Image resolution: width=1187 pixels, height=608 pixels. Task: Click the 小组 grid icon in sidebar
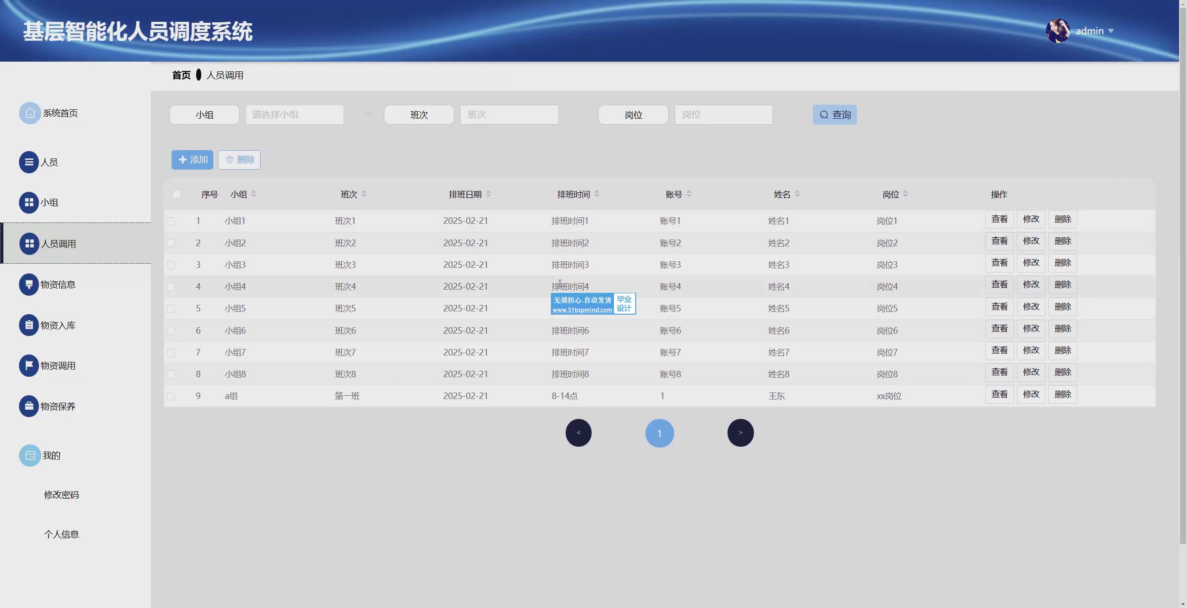pos(29,203)
